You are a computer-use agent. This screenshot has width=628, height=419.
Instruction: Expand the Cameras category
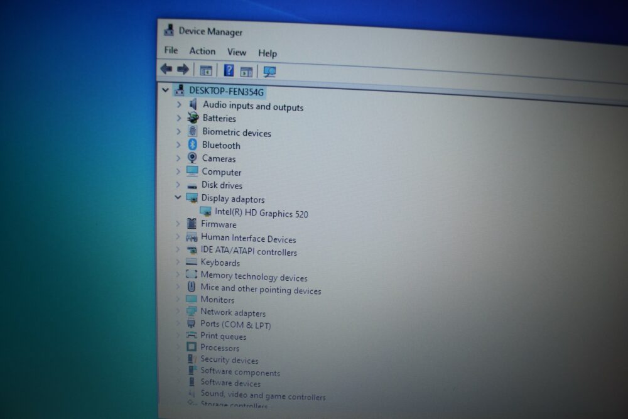178,158
